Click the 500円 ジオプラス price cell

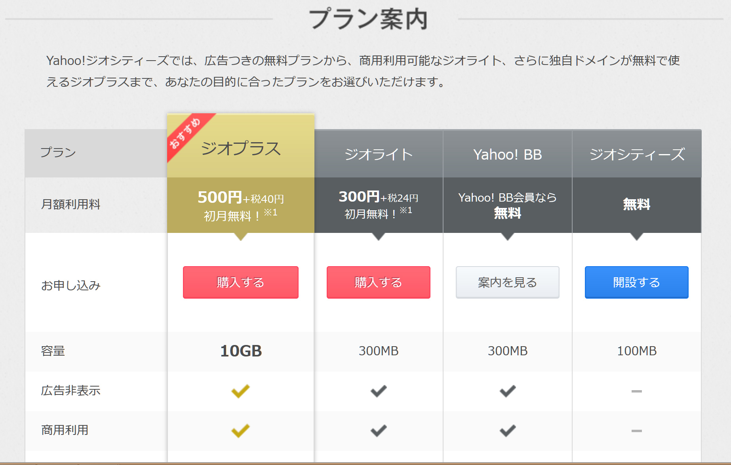coord(240,205)
